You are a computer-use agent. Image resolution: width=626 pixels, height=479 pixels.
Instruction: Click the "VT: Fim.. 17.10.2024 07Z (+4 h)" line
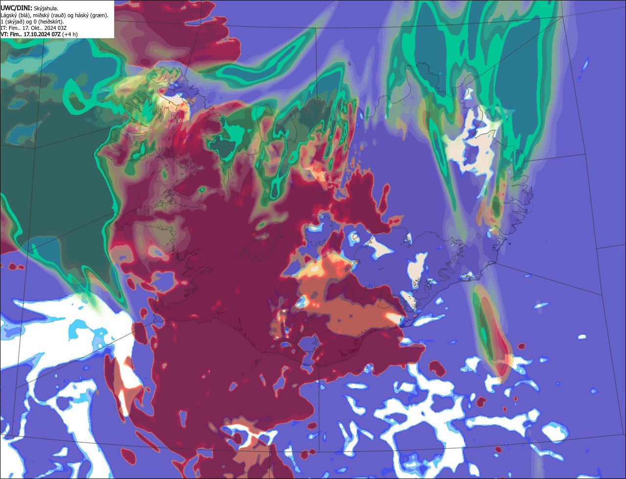39,34
